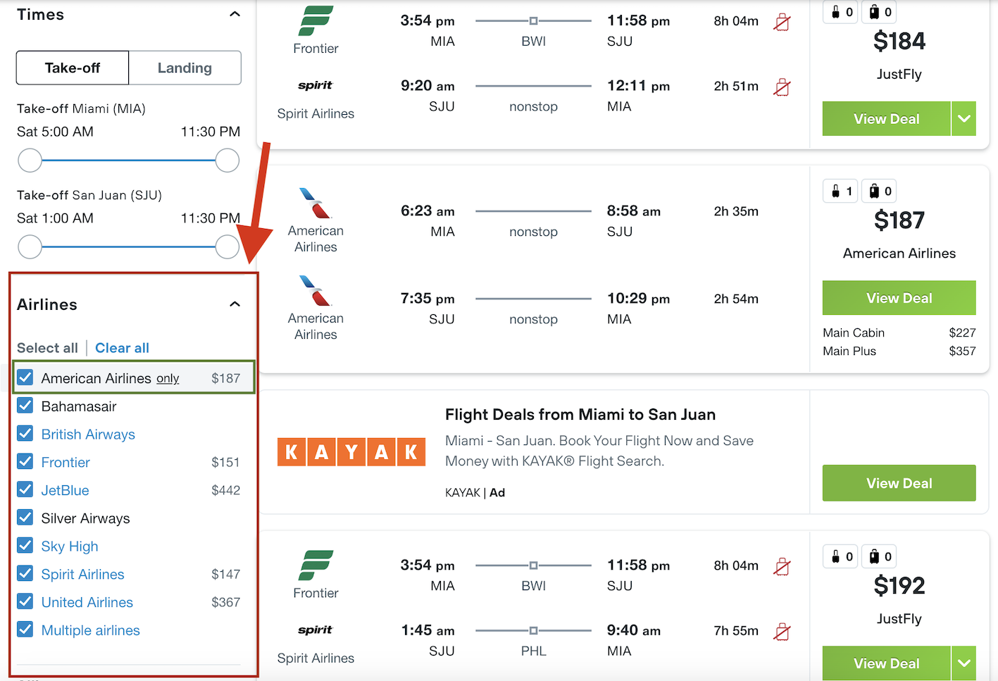Collapse the Airlines filter section
Screen dimensions: 998x681
235,304
